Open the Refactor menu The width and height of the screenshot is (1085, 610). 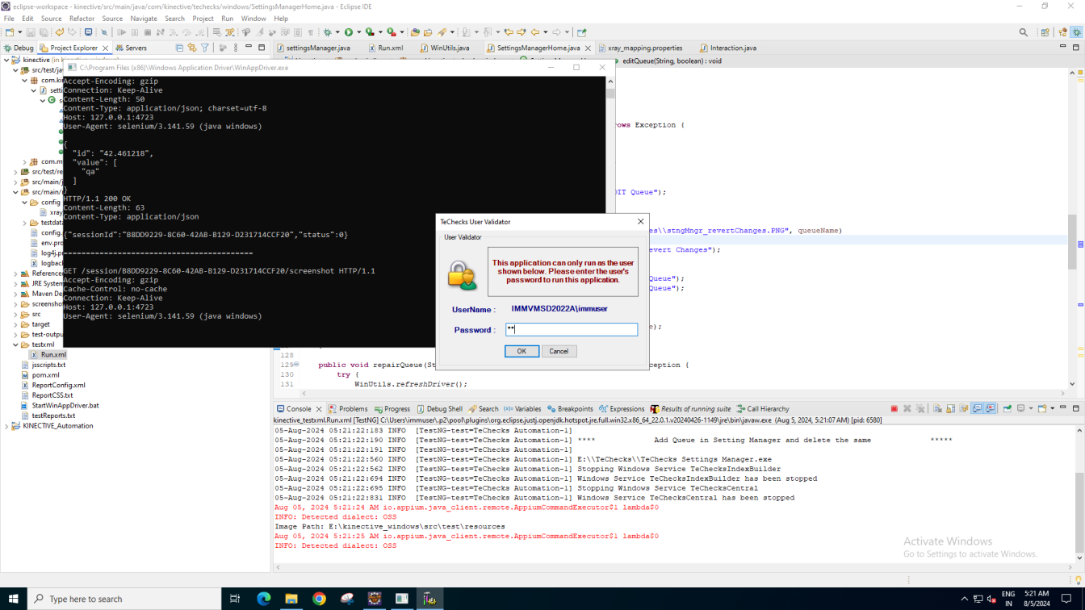point(82,19)
